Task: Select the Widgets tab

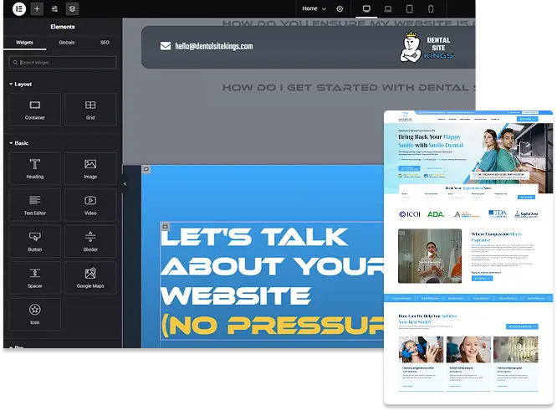Action: [24, 43]
